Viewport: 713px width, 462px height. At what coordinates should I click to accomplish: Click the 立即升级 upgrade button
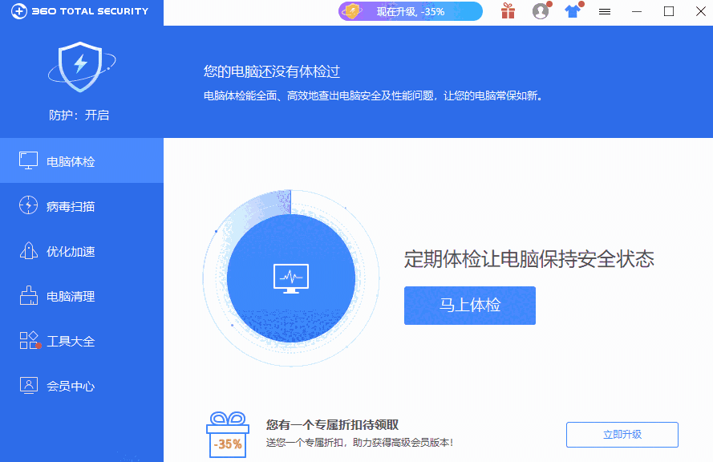(x=622, y=435)
